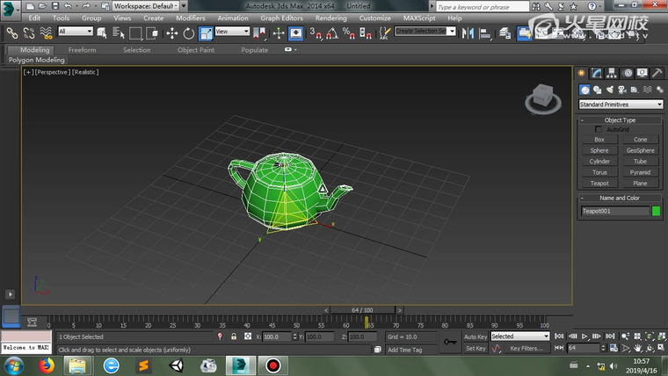This screenshot has height=376, width=668.
Task: Open the Modify panel tab
Action: [x=597, y=73]
